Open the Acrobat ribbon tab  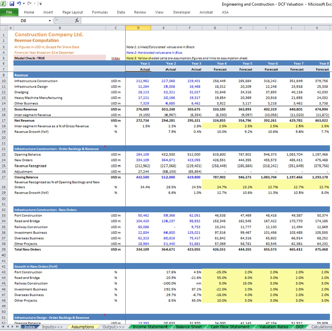click(x=206, y=12)
